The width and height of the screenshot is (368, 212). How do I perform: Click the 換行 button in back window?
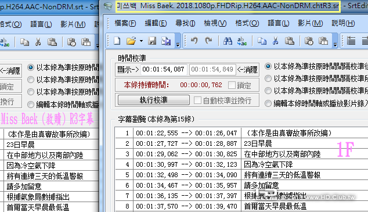(10, 102)
